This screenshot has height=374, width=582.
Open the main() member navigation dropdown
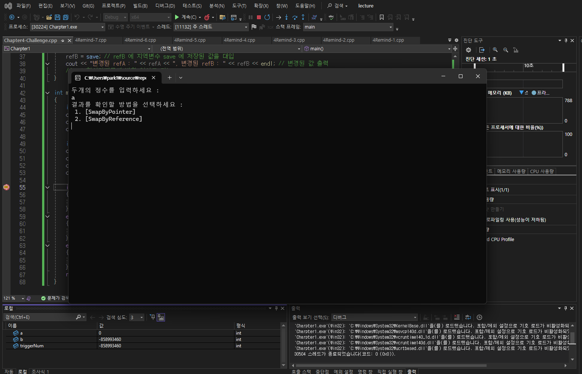pyautogui.click(x=377, y=49)
